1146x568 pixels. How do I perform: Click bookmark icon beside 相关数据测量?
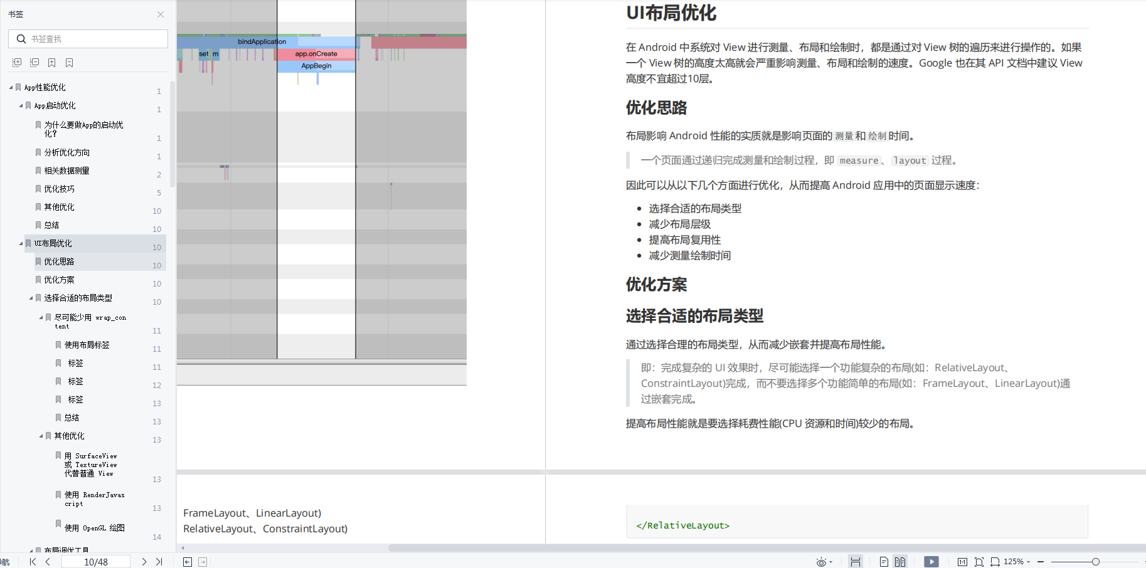point(38,171)
